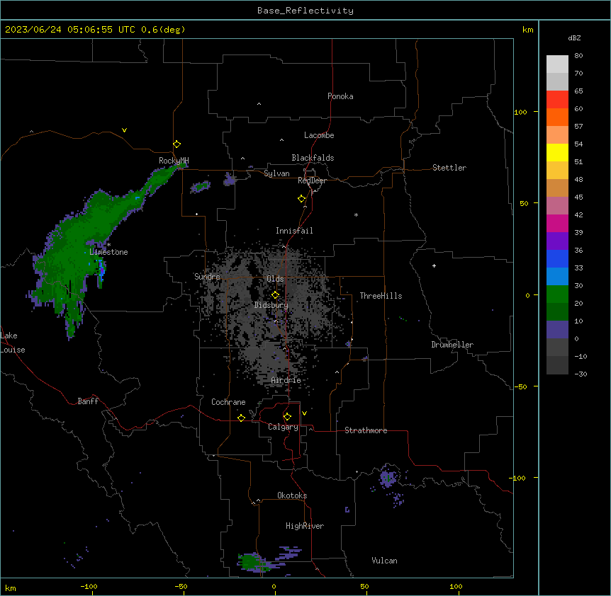
Task: Select the HighRiver label
Action: coord(305,526)
